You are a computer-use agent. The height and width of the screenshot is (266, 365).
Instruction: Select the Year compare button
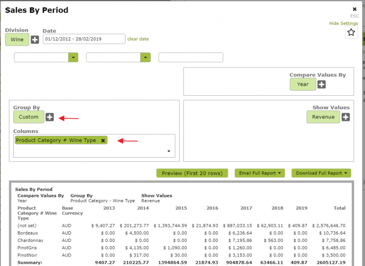tap(302, 84)
